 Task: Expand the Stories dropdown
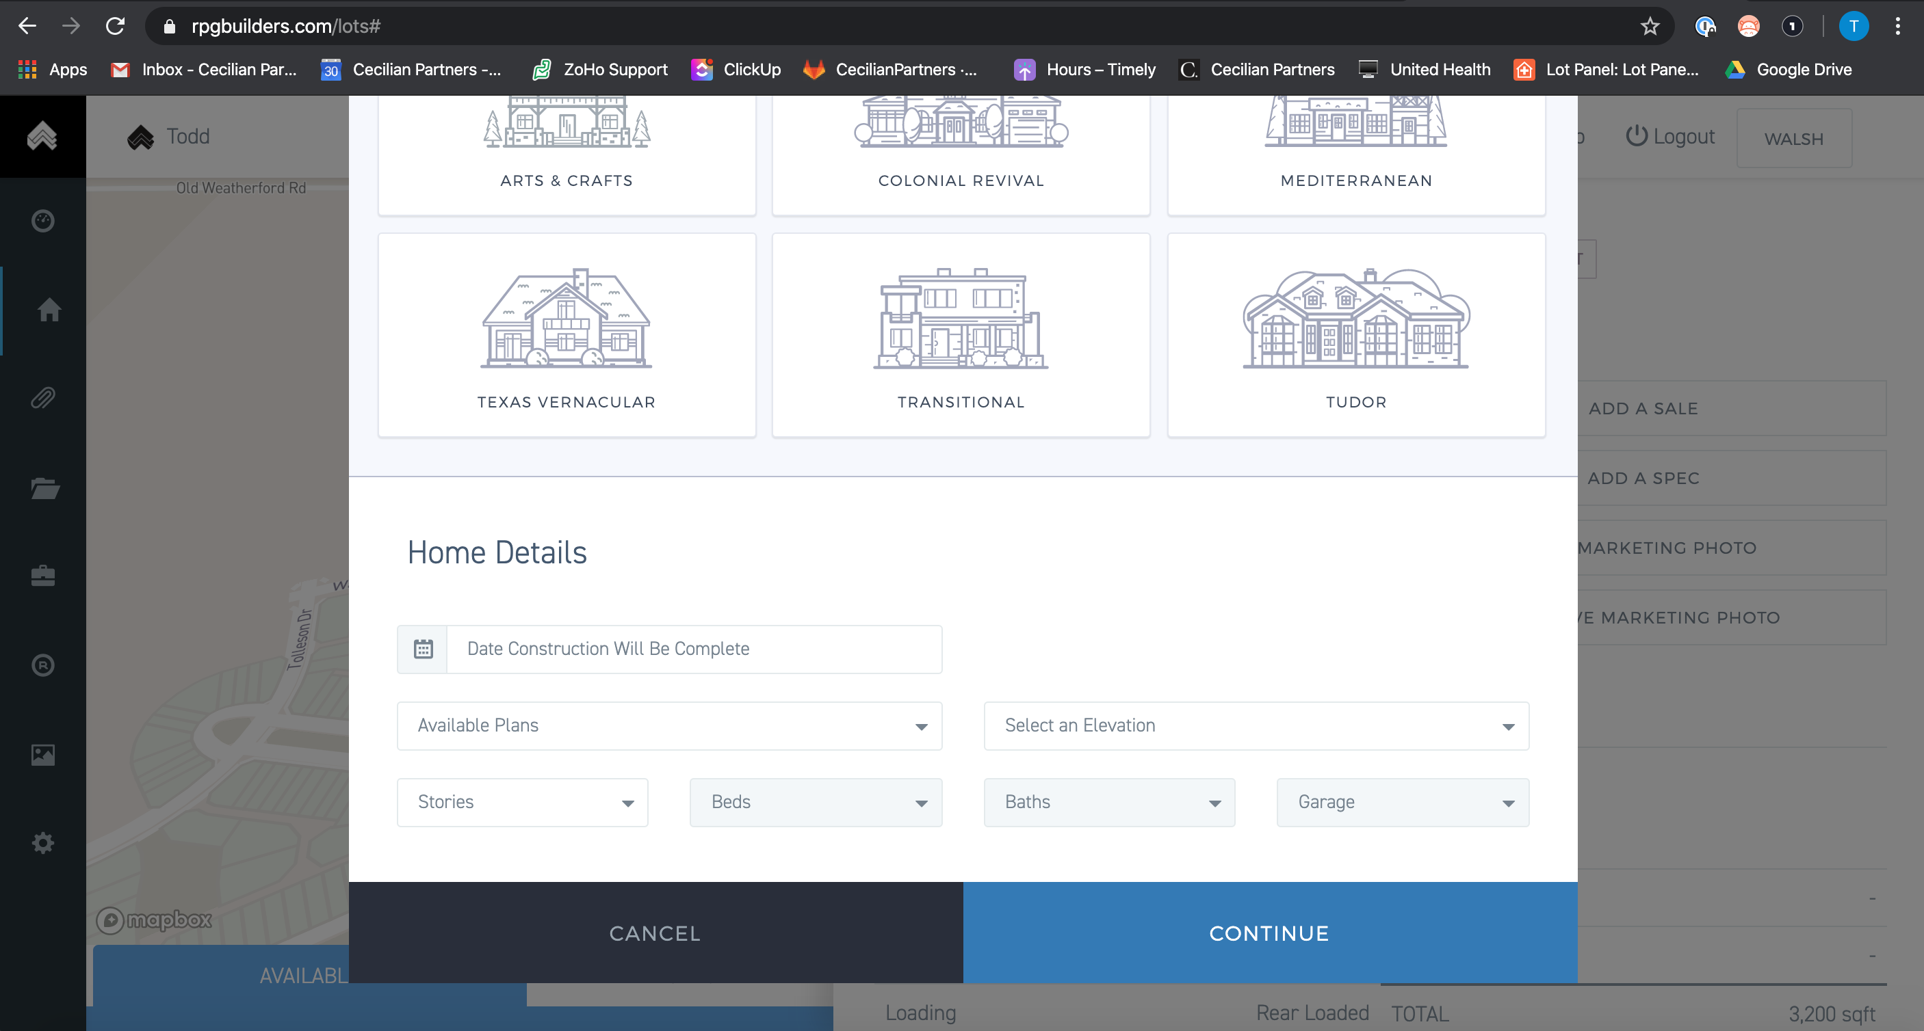point(522,803)
